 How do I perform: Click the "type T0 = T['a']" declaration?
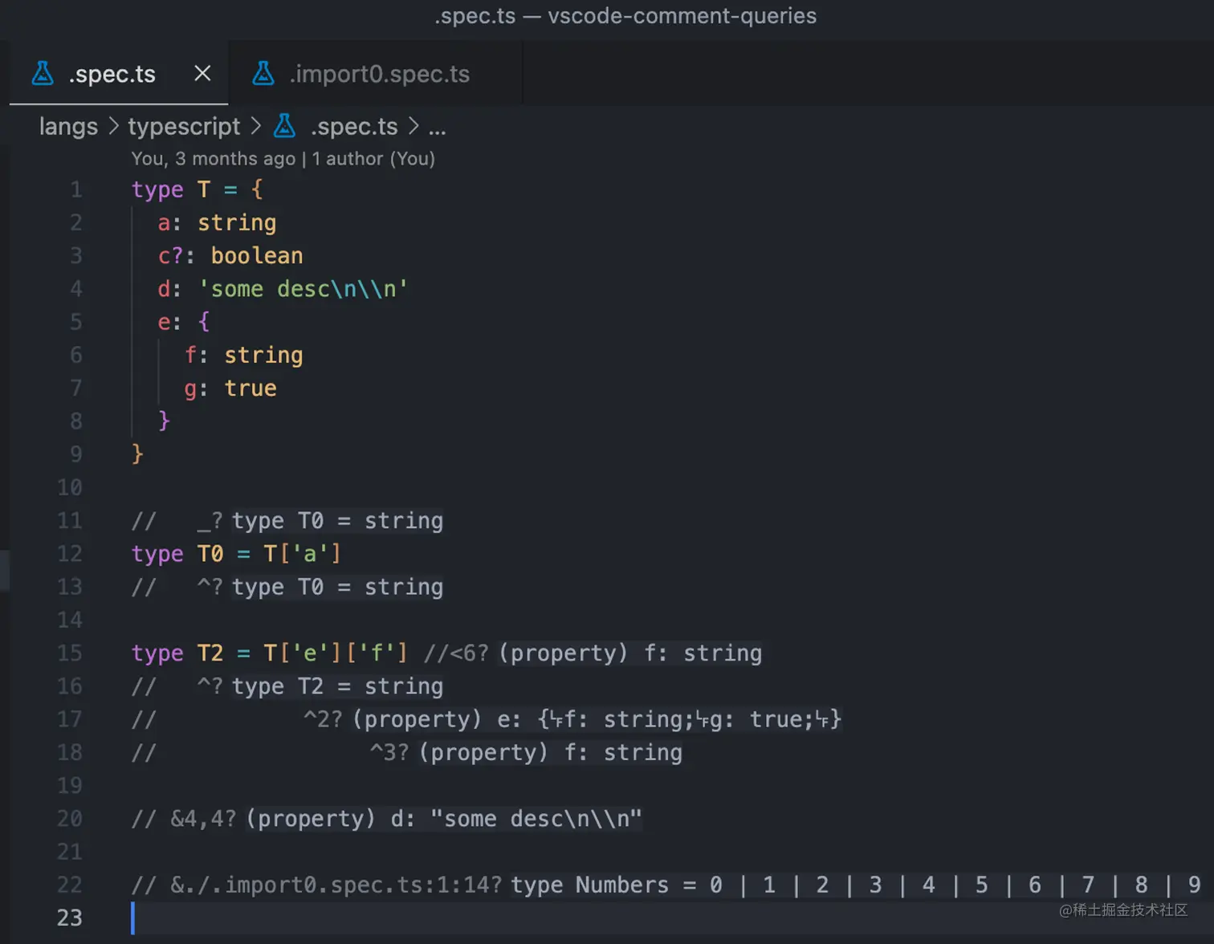[237, 554]
